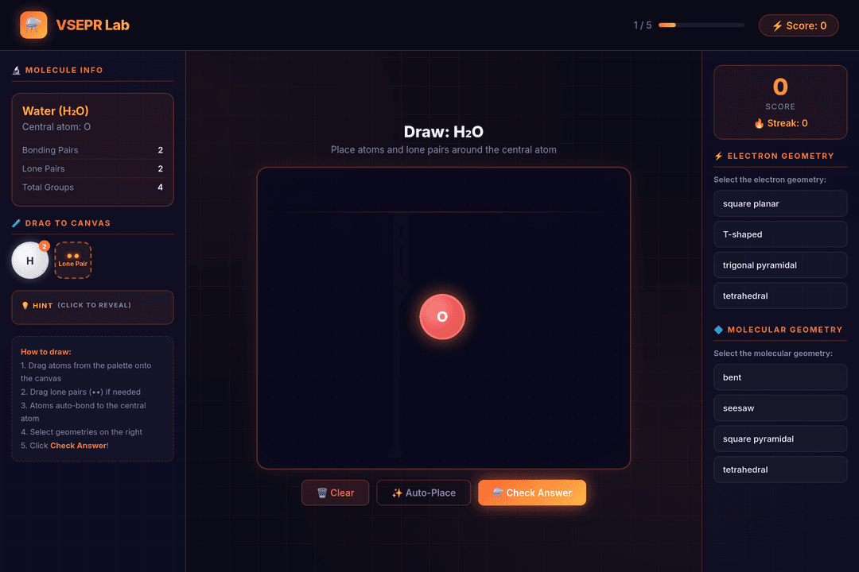Choose square planar electron geometry
The width and height of the screenshot is (859, 572).
780,203
